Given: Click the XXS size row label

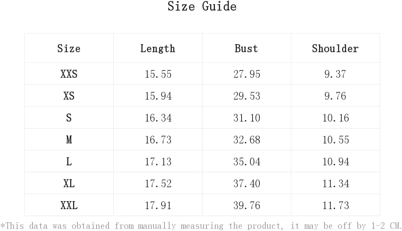Looking at the screenshot, I should click(x=69, y=74).
